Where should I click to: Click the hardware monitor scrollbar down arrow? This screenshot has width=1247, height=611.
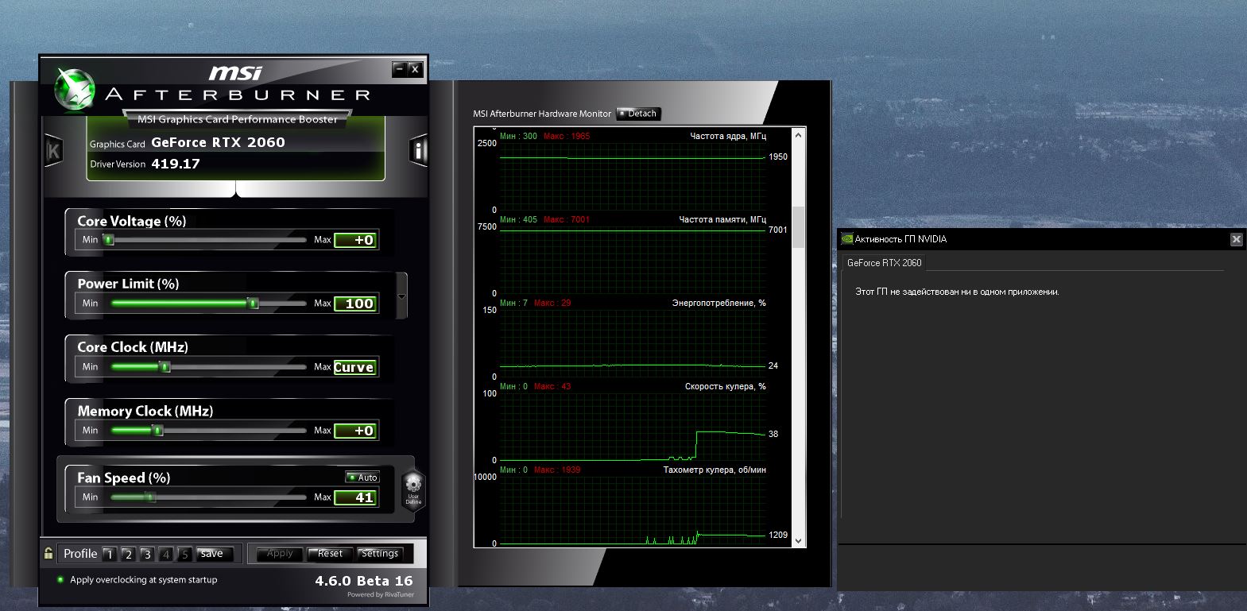coord(799,540)
